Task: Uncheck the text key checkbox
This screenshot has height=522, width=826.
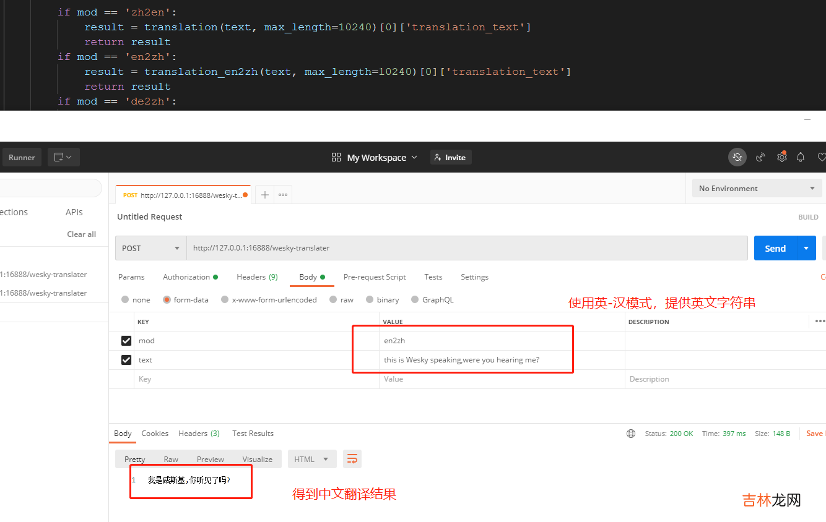Action: [x=126, y=360]
